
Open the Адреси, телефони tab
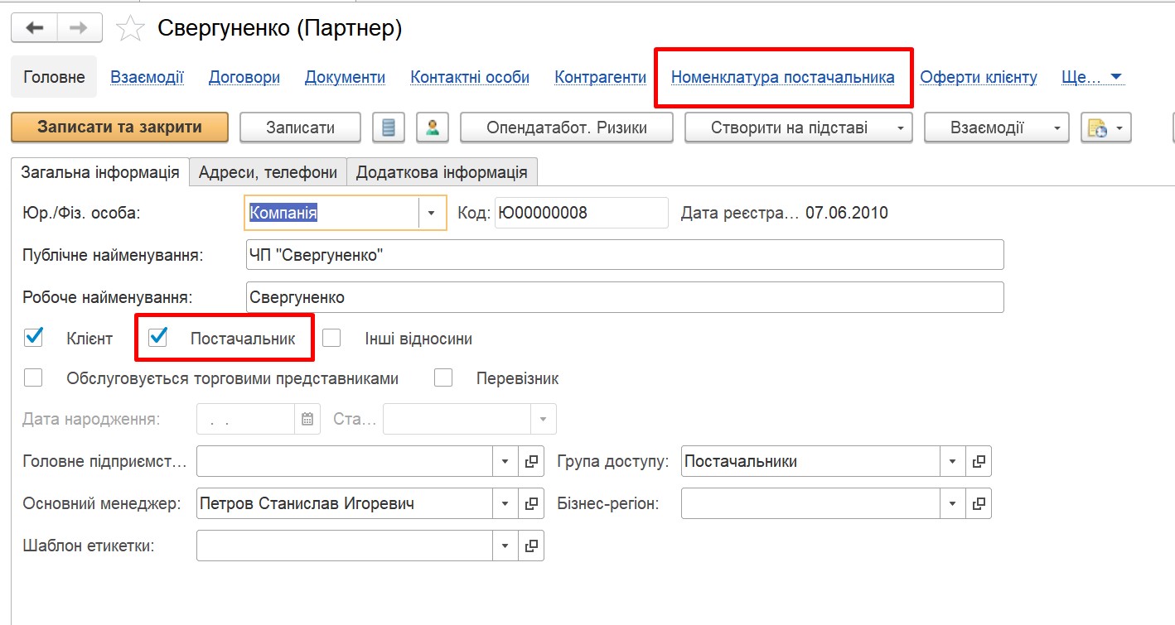coord(268,172)
